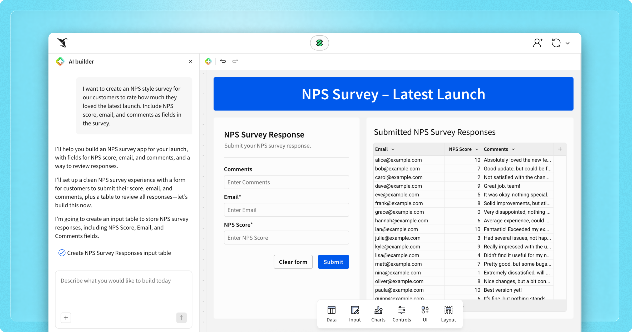Screen dimensions: 632x332
Task: Open the Controls element menu
Action: (x=402, y=314)
